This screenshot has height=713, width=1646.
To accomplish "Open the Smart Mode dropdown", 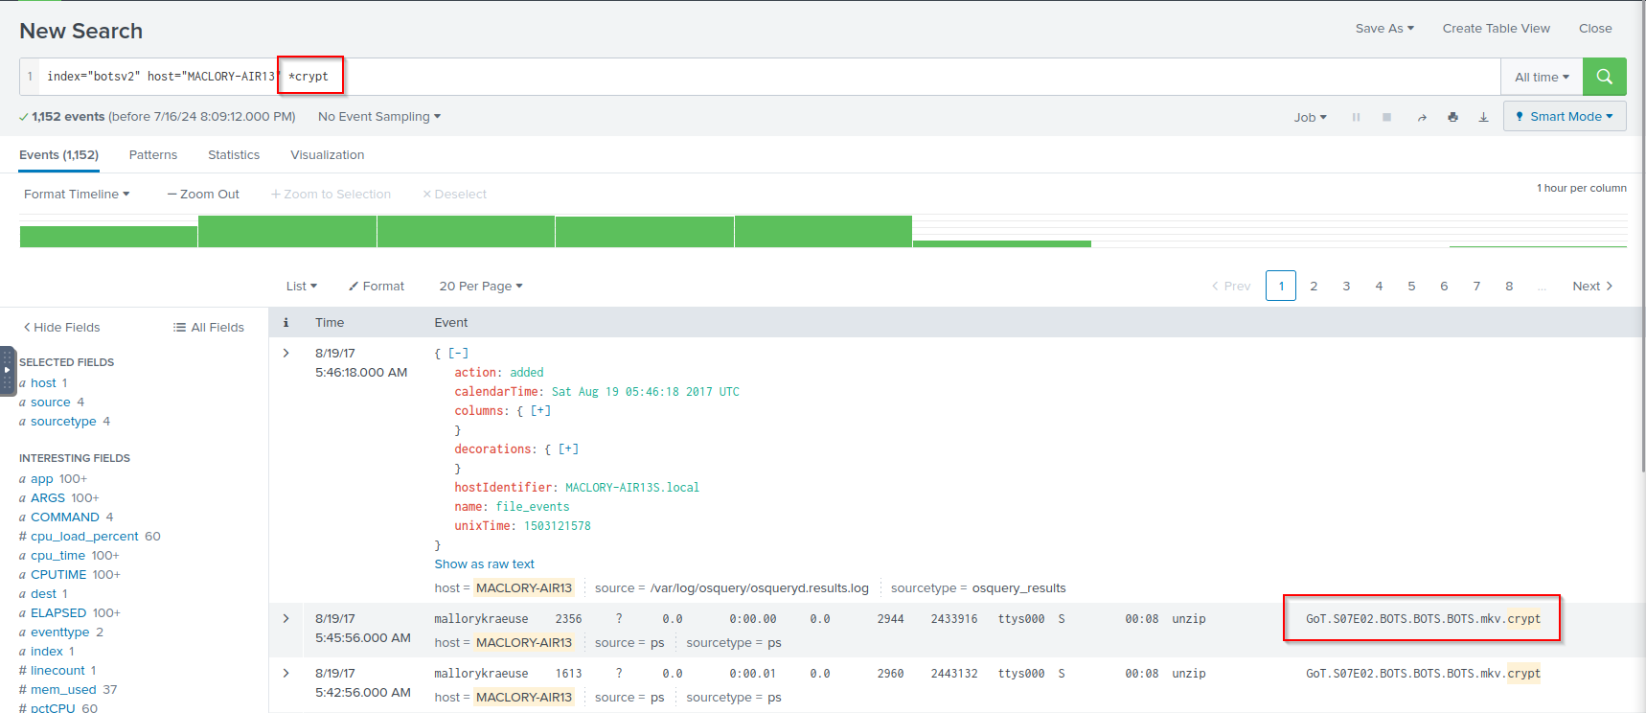I will [1565, 116].
